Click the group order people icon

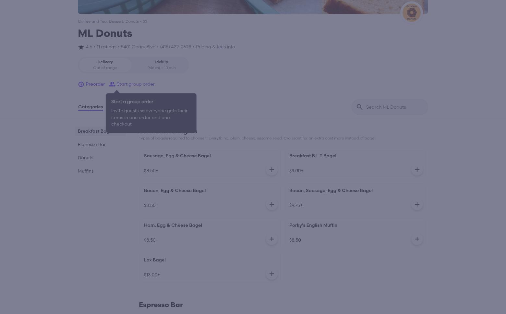112,84
